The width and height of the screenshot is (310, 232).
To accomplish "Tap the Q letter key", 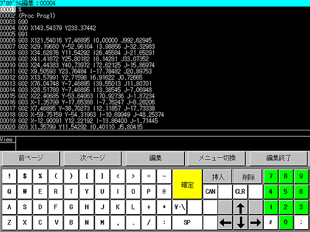I will click(x=9, y=192).
